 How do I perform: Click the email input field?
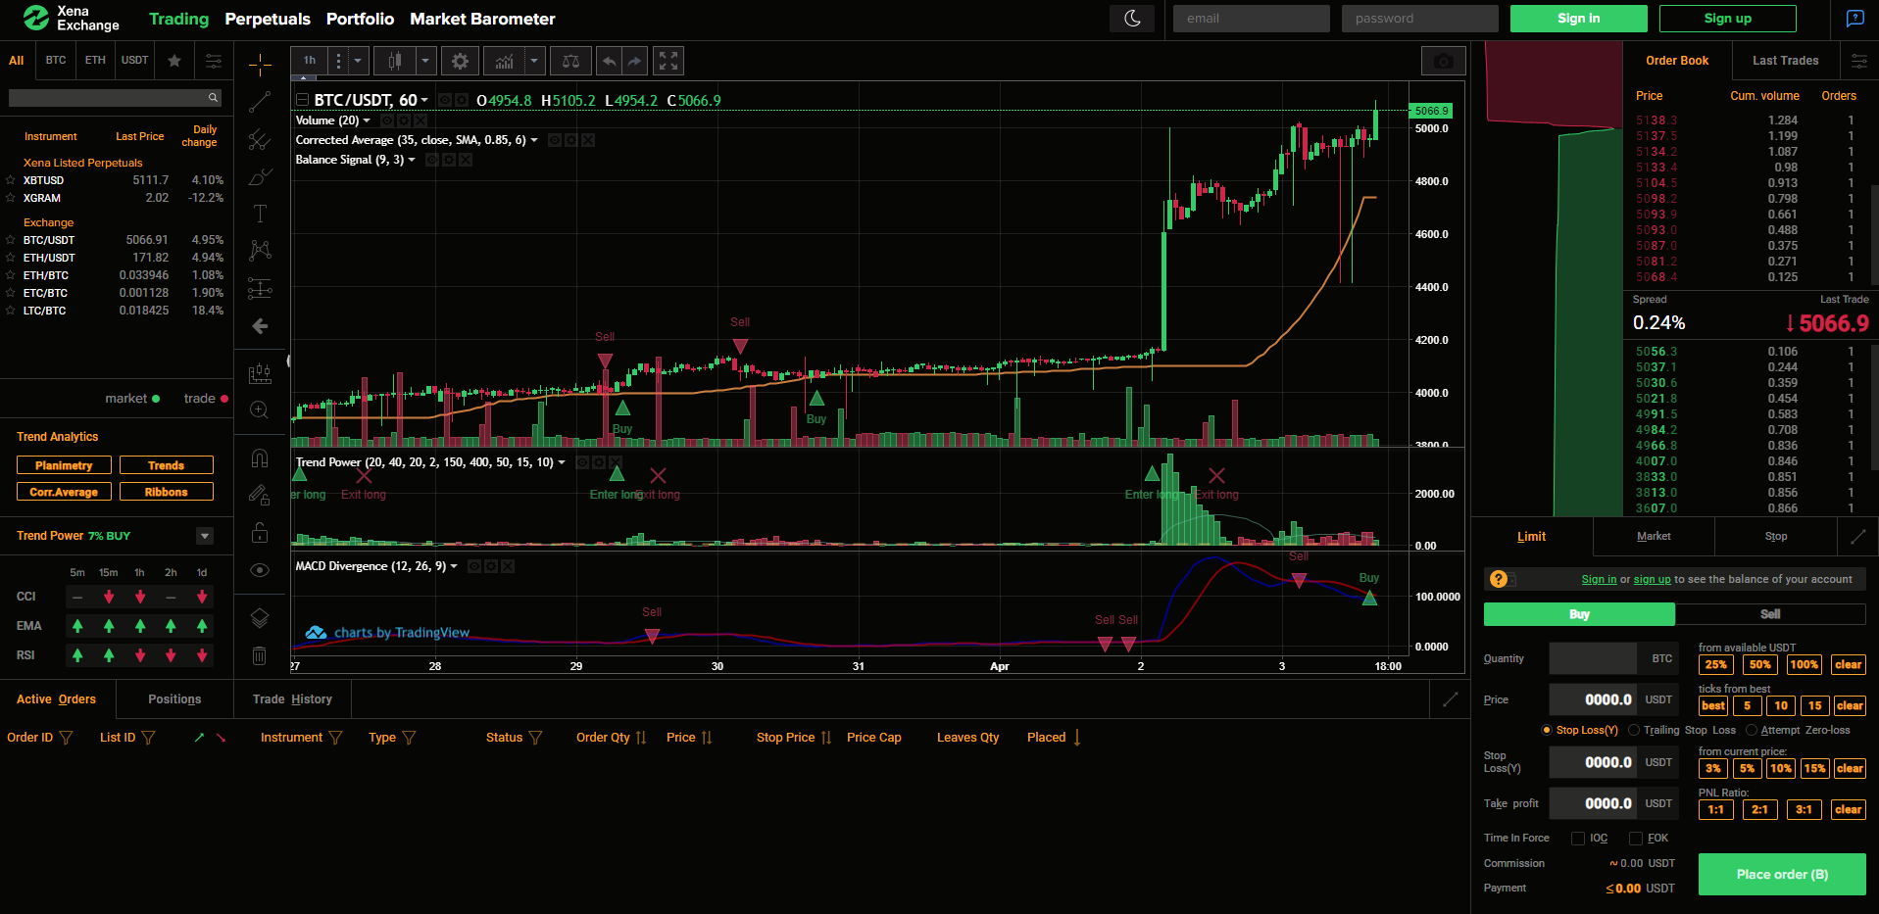click(x=1252, y=19)
